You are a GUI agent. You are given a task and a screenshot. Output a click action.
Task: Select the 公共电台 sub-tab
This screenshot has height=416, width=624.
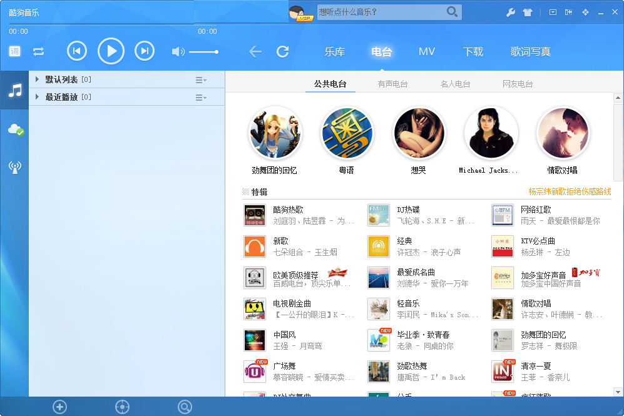coord(330,84)
